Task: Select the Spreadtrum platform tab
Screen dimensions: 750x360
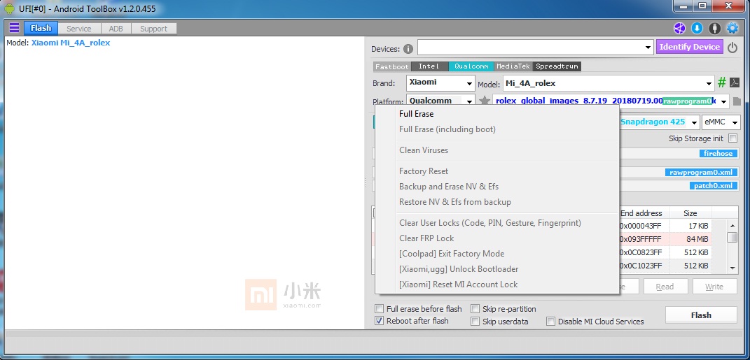Action: point(557,66)
